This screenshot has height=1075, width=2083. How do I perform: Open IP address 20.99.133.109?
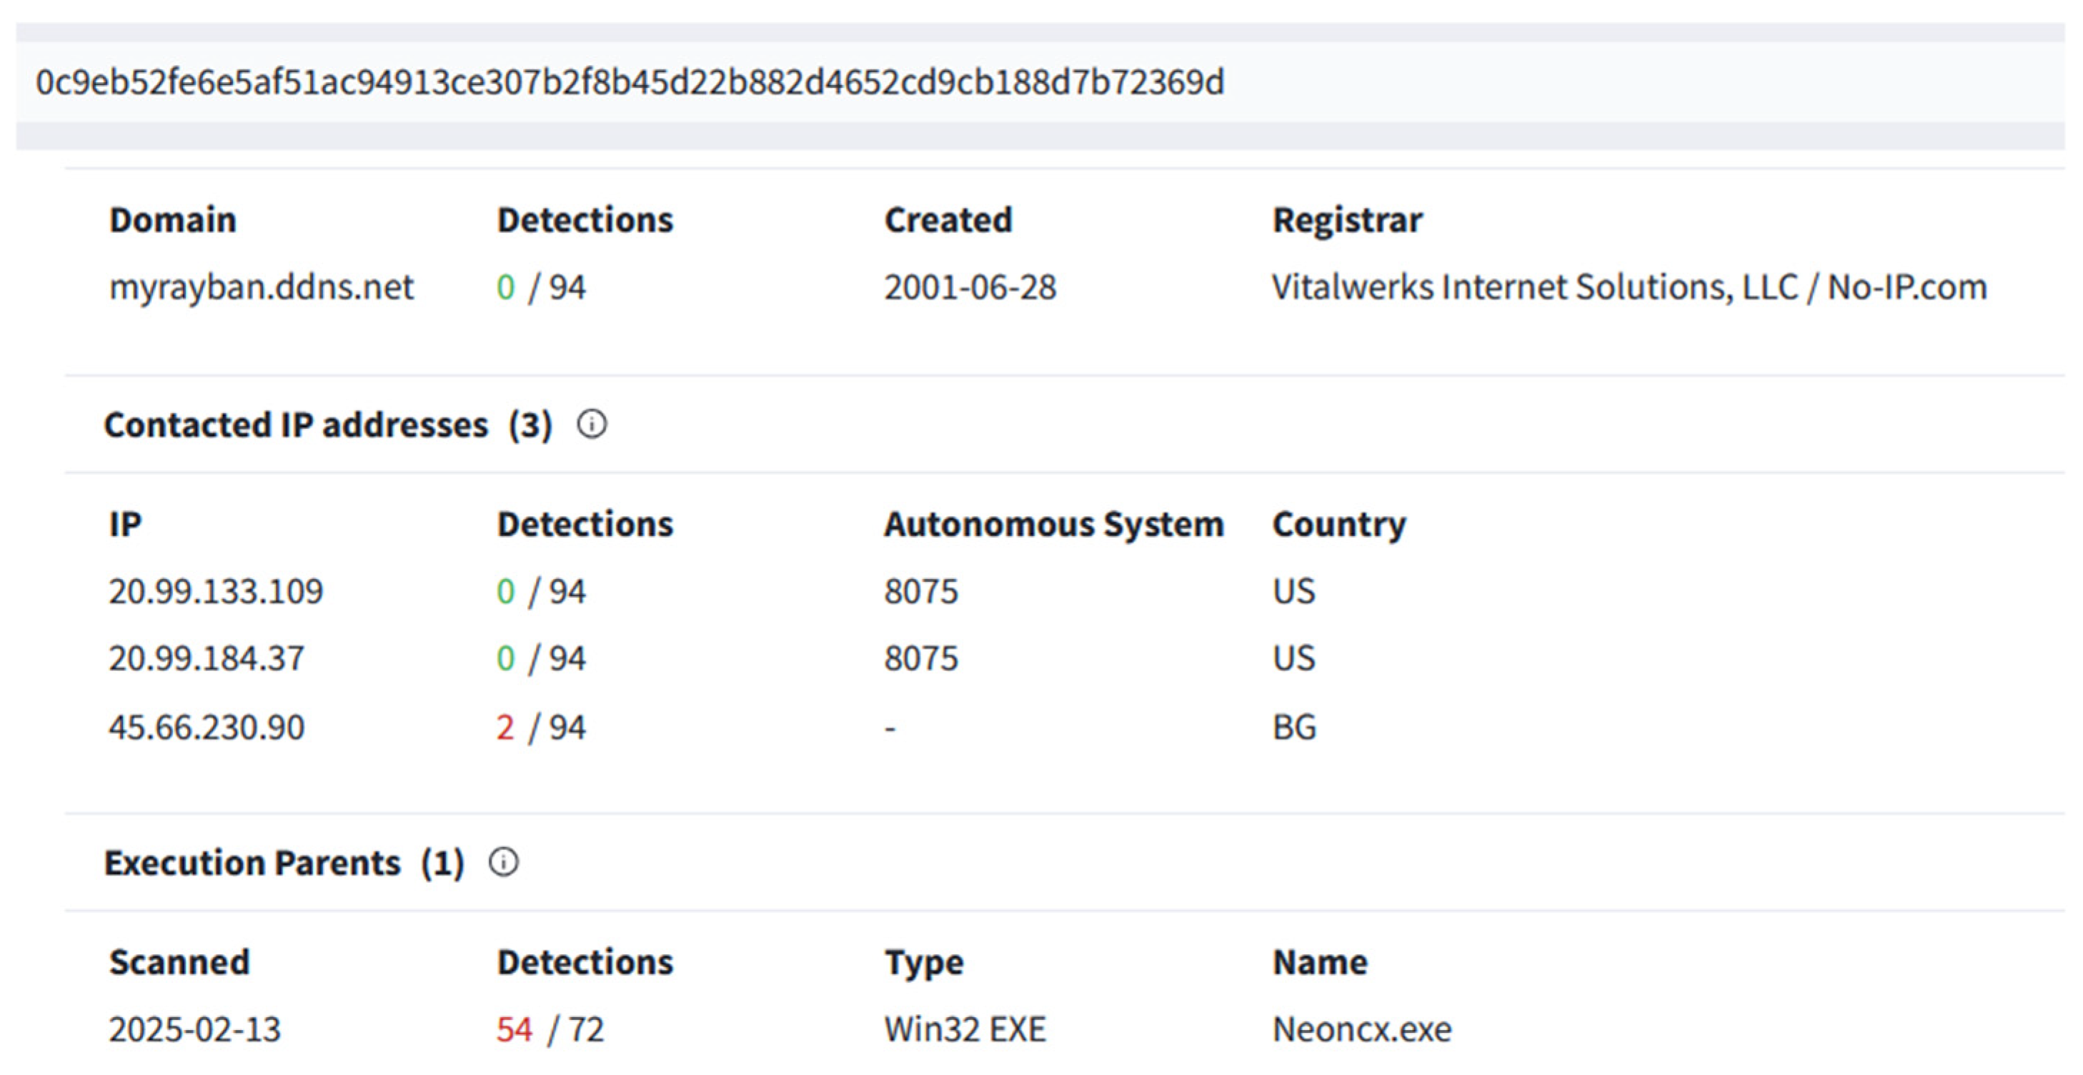coord(215,591)
